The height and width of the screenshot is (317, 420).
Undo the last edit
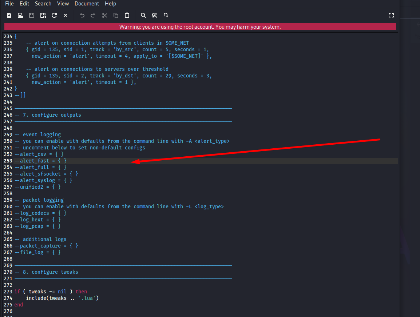pyautogui.click(x=82, y=15)
